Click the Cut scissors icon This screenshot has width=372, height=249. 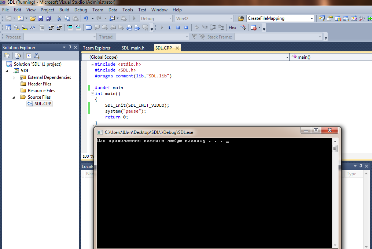click(x=59, y=18)
